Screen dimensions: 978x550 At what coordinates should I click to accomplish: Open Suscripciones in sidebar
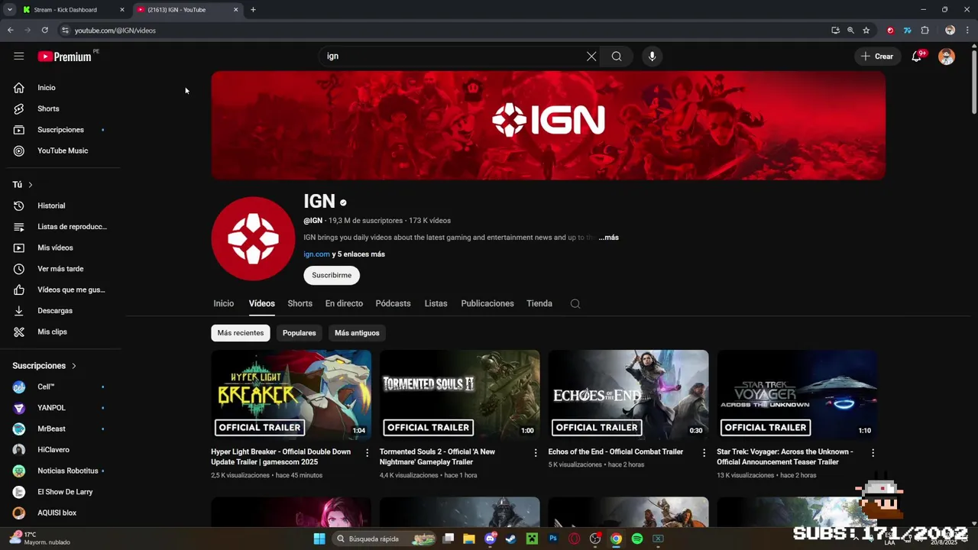tap(61, 130)
